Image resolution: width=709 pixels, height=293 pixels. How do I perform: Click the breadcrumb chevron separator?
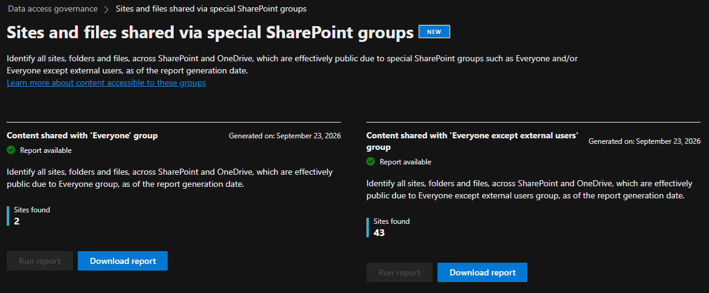point(107,9)
